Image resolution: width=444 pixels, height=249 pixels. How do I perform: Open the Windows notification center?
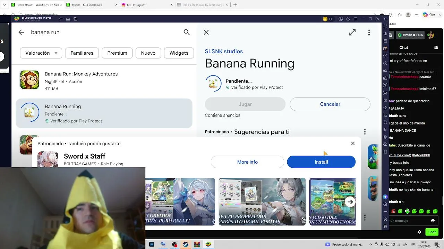[437, 244]
